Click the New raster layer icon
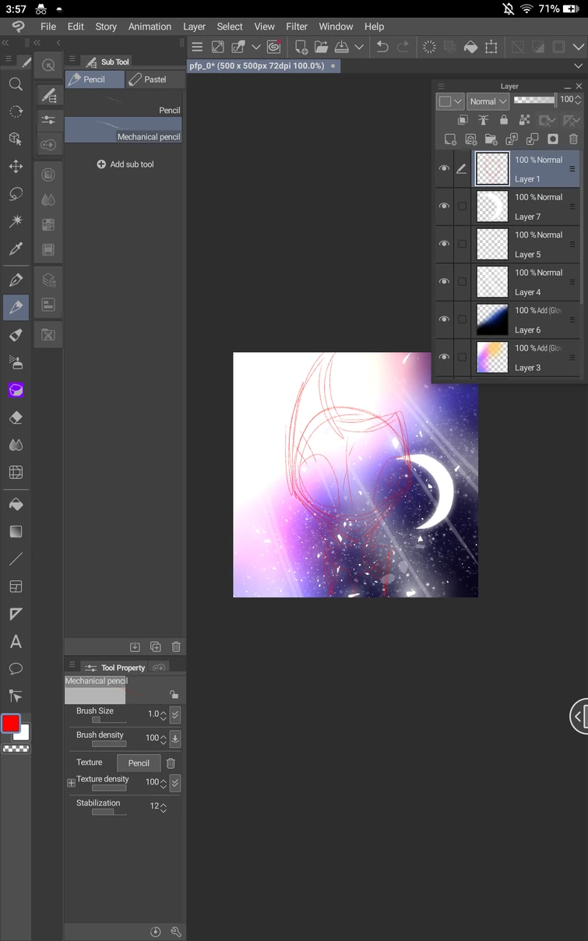 point(450,139)
